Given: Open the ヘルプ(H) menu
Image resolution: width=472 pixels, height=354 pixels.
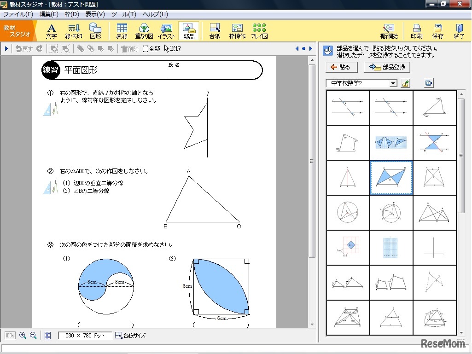Looking at the screenshot, I should coord(155,14).
